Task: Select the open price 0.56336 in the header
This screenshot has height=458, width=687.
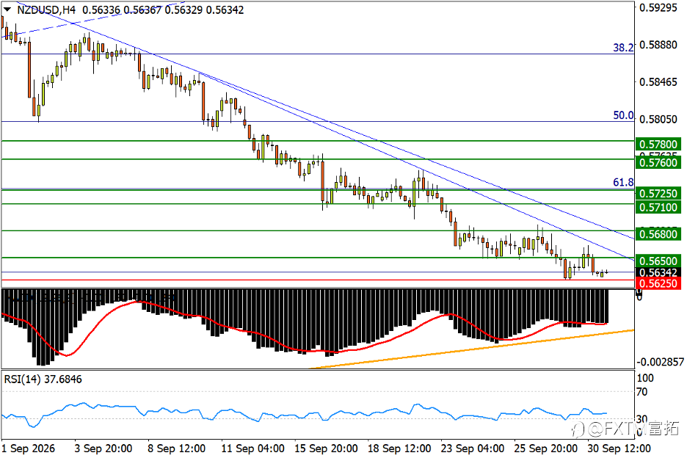Action: point(101,10)
